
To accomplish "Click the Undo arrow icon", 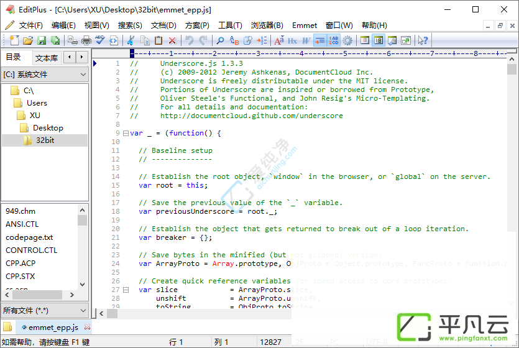I will pyautogui.click(x=190, y=40).
